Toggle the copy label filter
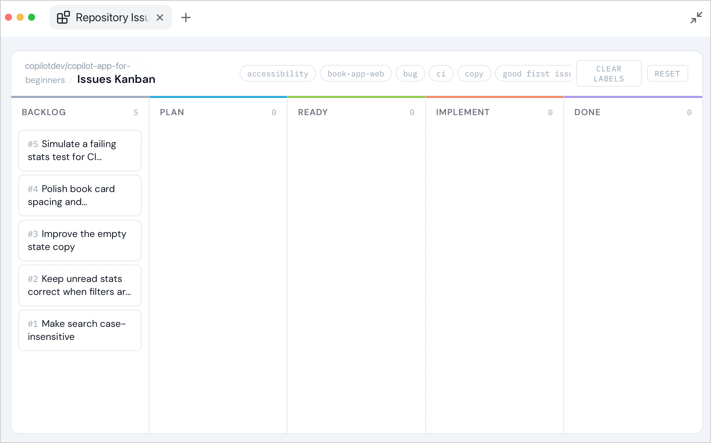The image size is (711, 443). click(474, 73)
